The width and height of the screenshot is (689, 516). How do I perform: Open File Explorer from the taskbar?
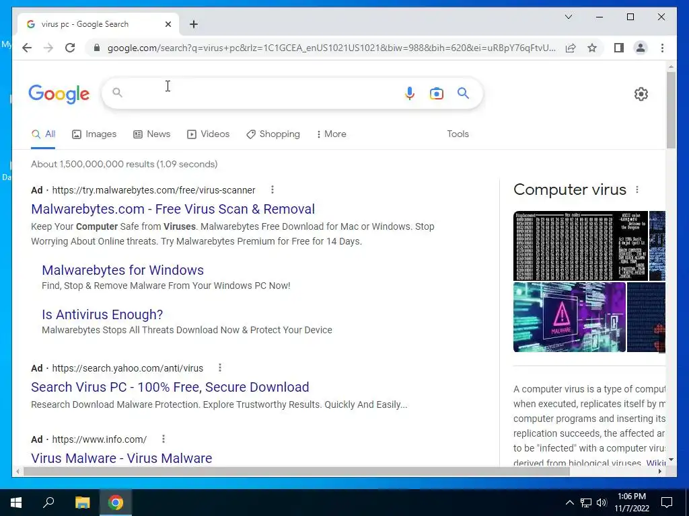(82, 503)
